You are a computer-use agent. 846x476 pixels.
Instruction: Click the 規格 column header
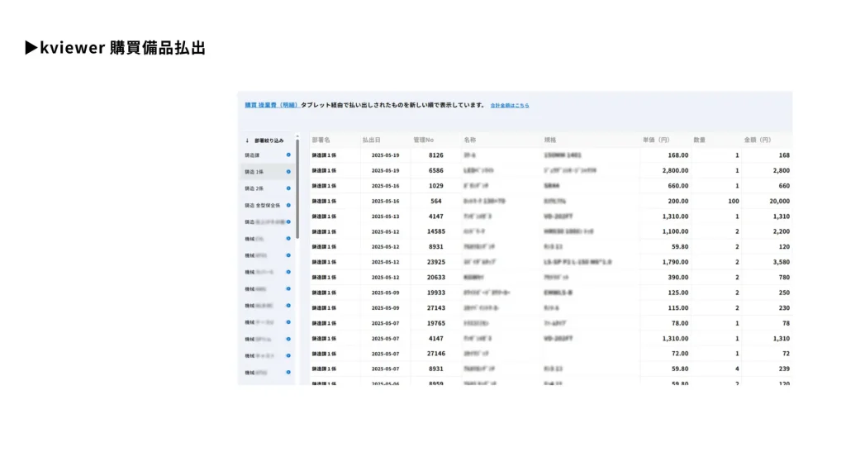tap(550, 140)
